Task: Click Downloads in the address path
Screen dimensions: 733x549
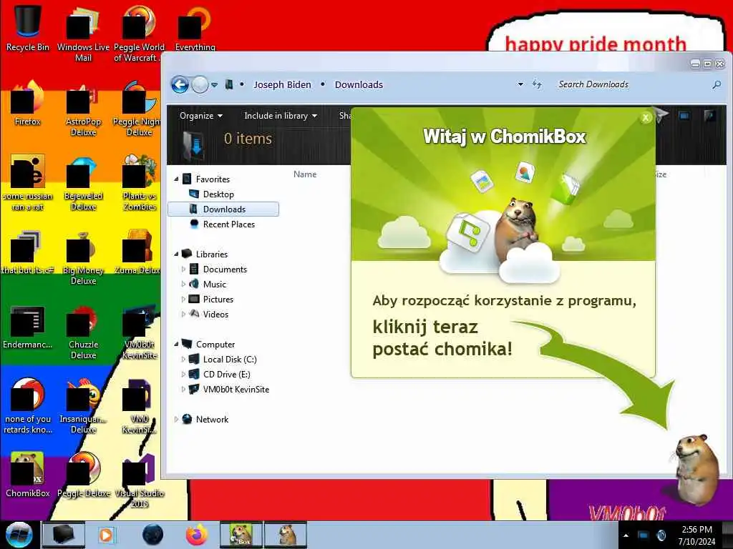Action: [x=359, y=84]
